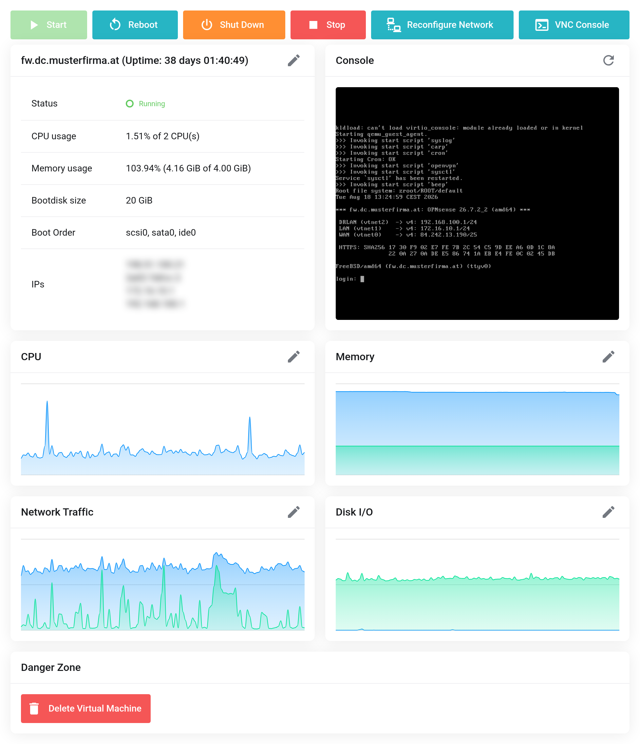Click the green Running status circle
640x744 pixels.
[129, 104]
